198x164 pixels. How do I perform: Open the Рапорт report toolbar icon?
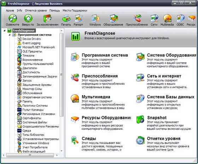point(78,18)
